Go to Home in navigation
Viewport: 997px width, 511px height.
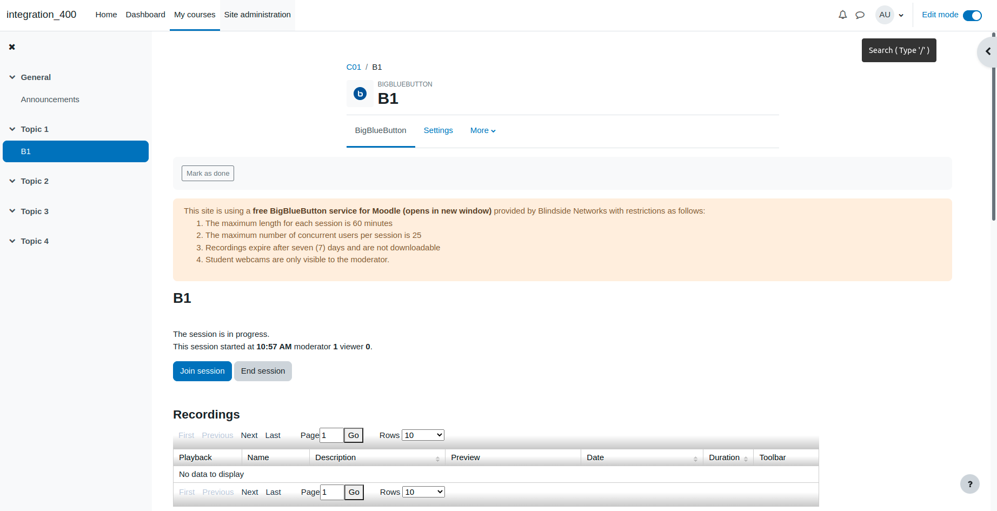[106, 15]
